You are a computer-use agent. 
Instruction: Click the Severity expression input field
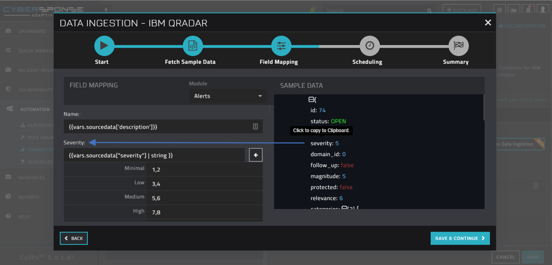[x=154, y=155]
